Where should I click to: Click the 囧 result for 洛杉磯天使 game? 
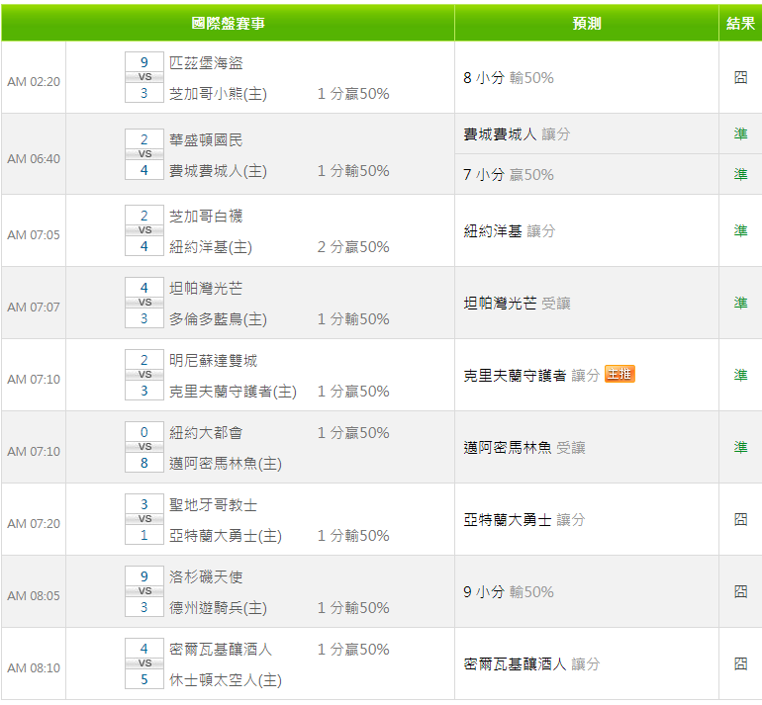[x=740, y=592]
